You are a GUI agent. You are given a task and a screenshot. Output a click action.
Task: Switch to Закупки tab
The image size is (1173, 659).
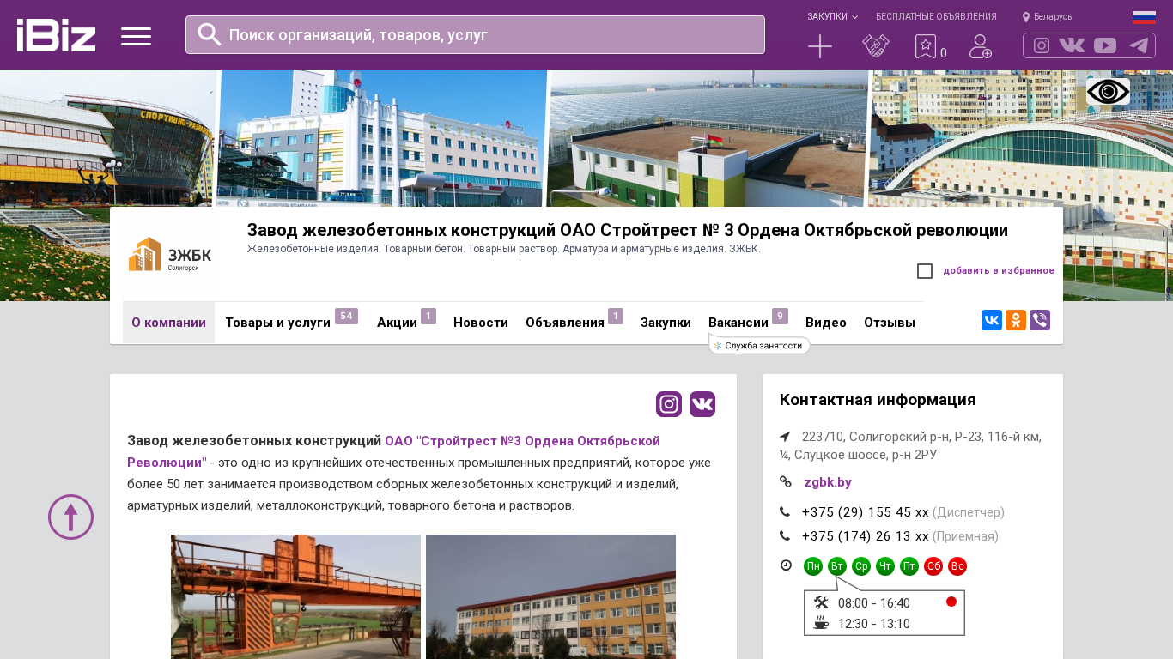tap(666, 323)
